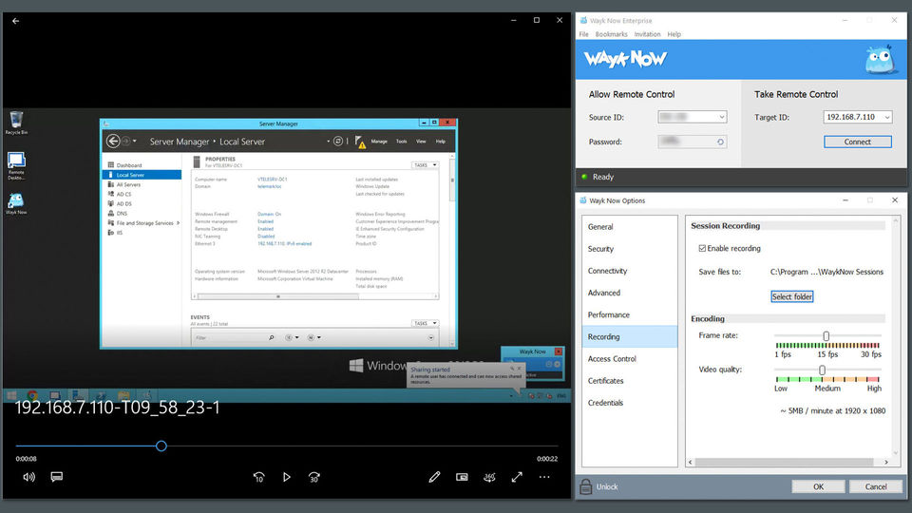The image size is (912, 513).
Task: Close the small Wayk Now session popup
Action: coord(559,351)
